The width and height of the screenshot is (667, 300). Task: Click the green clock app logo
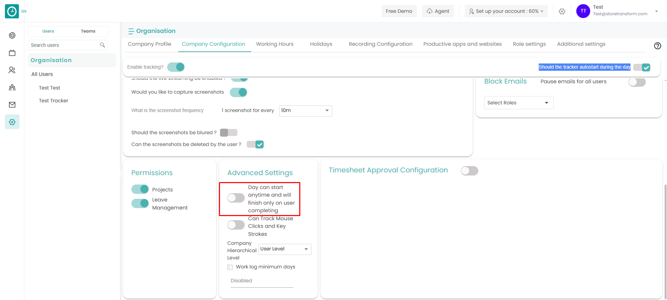click(x=12, y=11)
